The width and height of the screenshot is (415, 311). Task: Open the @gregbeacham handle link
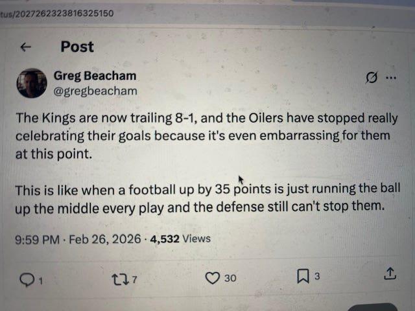[95, 91]
